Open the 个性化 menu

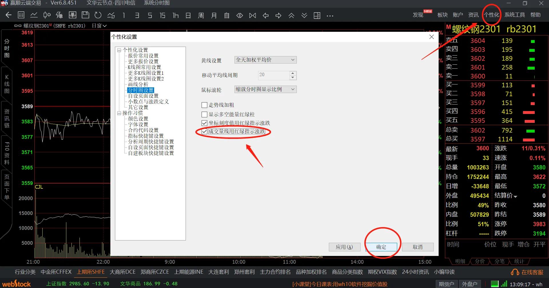click(x=491, y=15)
